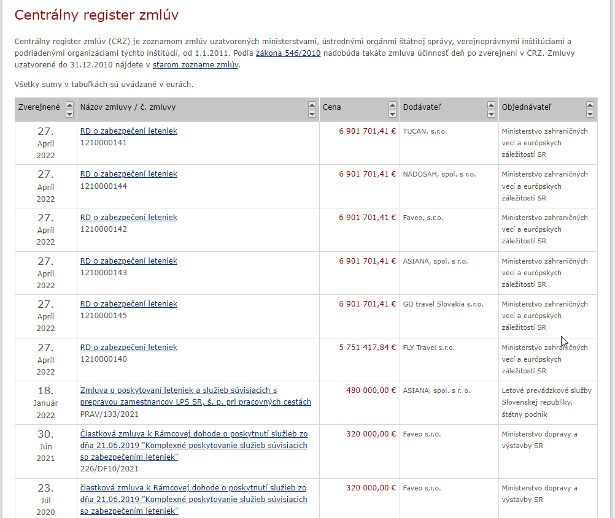Select contract number PRAV/133/2021

(109, 414)
